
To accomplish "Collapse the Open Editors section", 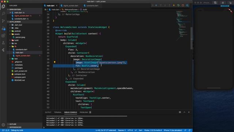I will coord(24,10).
